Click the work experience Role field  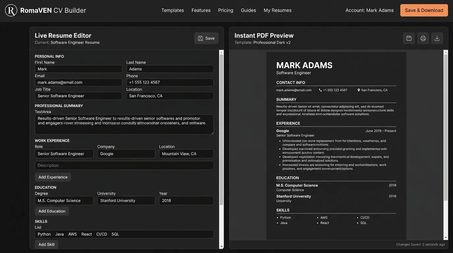click(64, 154)
